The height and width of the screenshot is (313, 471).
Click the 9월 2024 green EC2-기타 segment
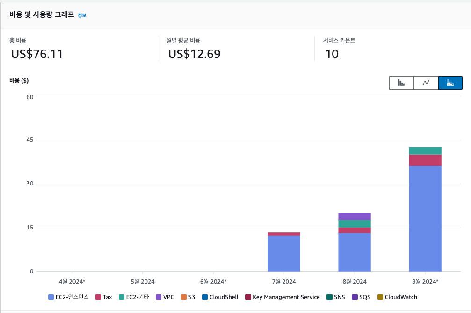[x=425, y=150]
